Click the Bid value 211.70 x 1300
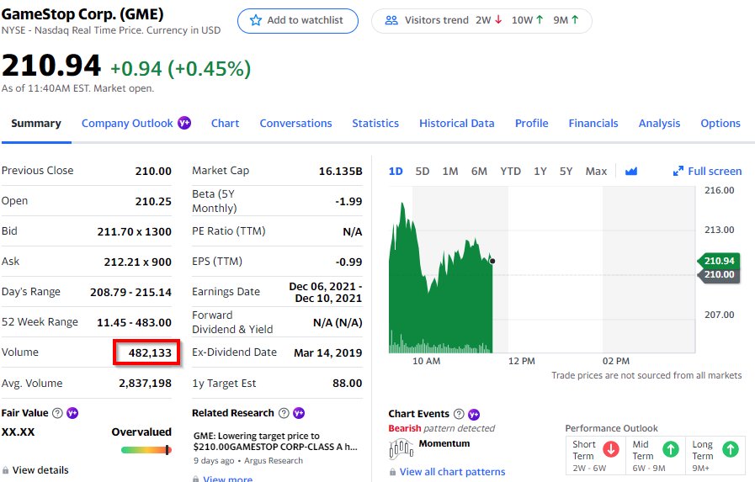Viewport: 755px width, 482px height. coord(135,231)
